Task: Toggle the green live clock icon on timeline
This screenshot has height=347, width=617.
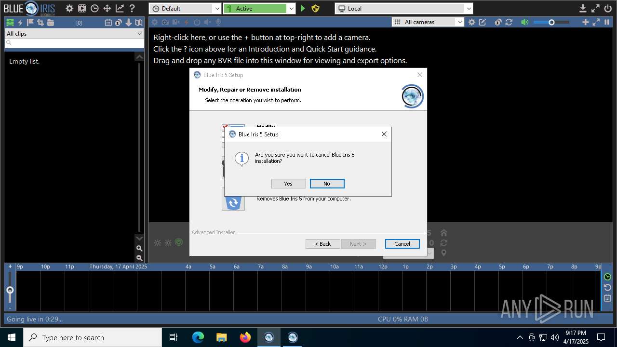Action: tap(607, 277)
